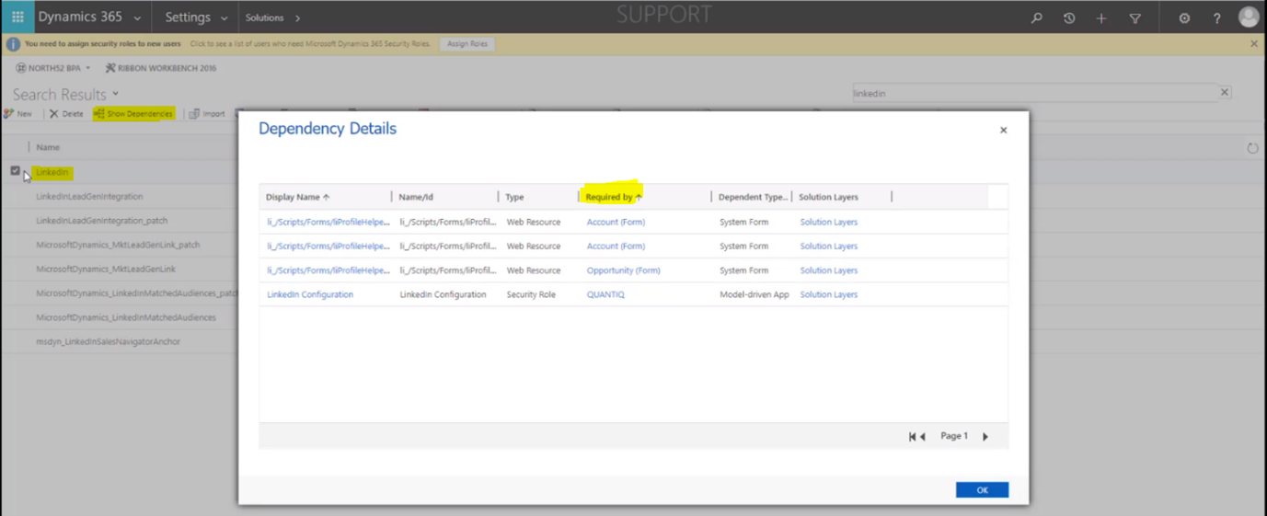Go to first page of dependencies
This screenshot has width=1267, height=516.
pyautogui.click(x=912, y=437)
